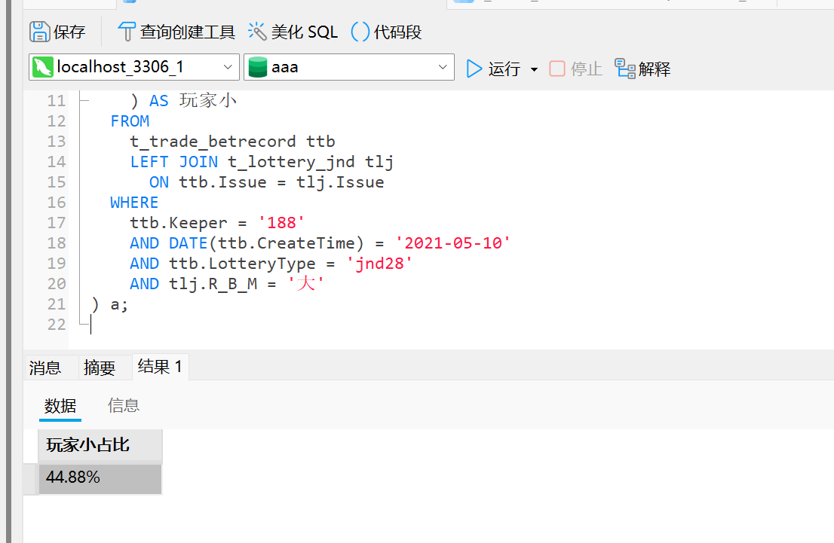Open the Query Builder tool (查询创建工具)
This screenshot has width=834, height=543.
[x=176, y=32]
